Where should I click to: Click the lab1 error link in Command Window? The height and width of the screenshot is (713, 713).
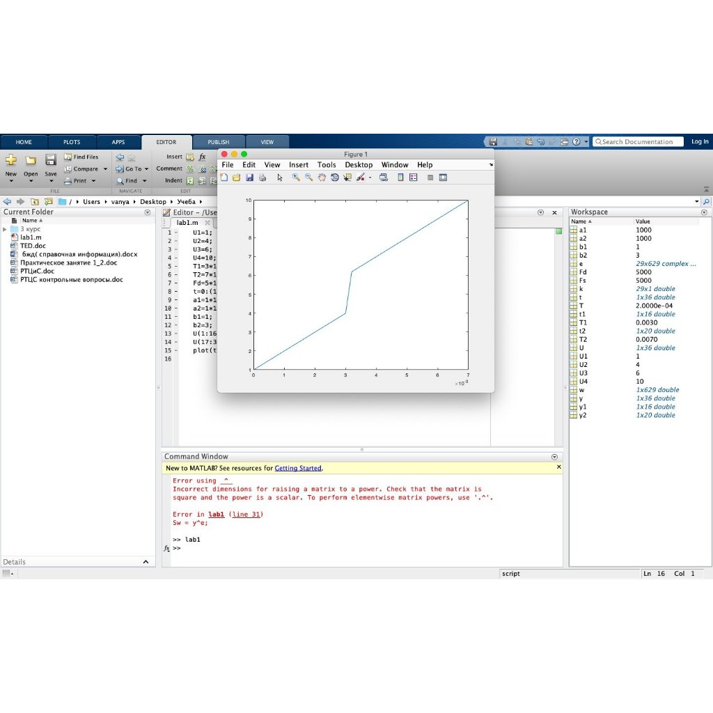pyautogui.click(x=217, y=515)
